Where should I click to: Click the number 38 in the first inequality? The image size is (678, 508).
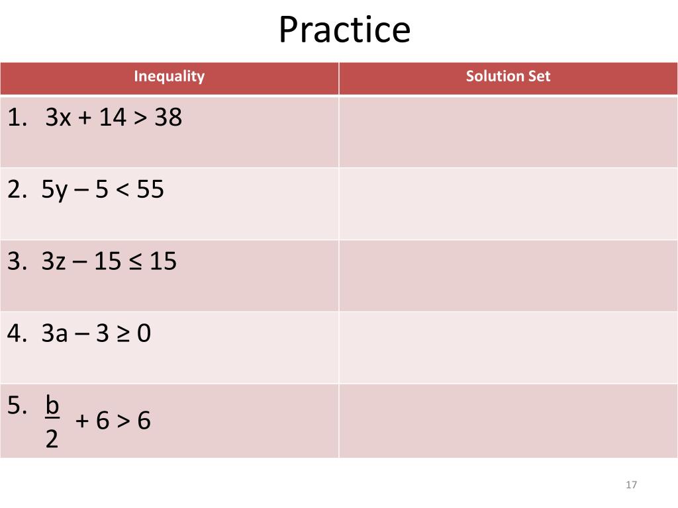(168, 118)
